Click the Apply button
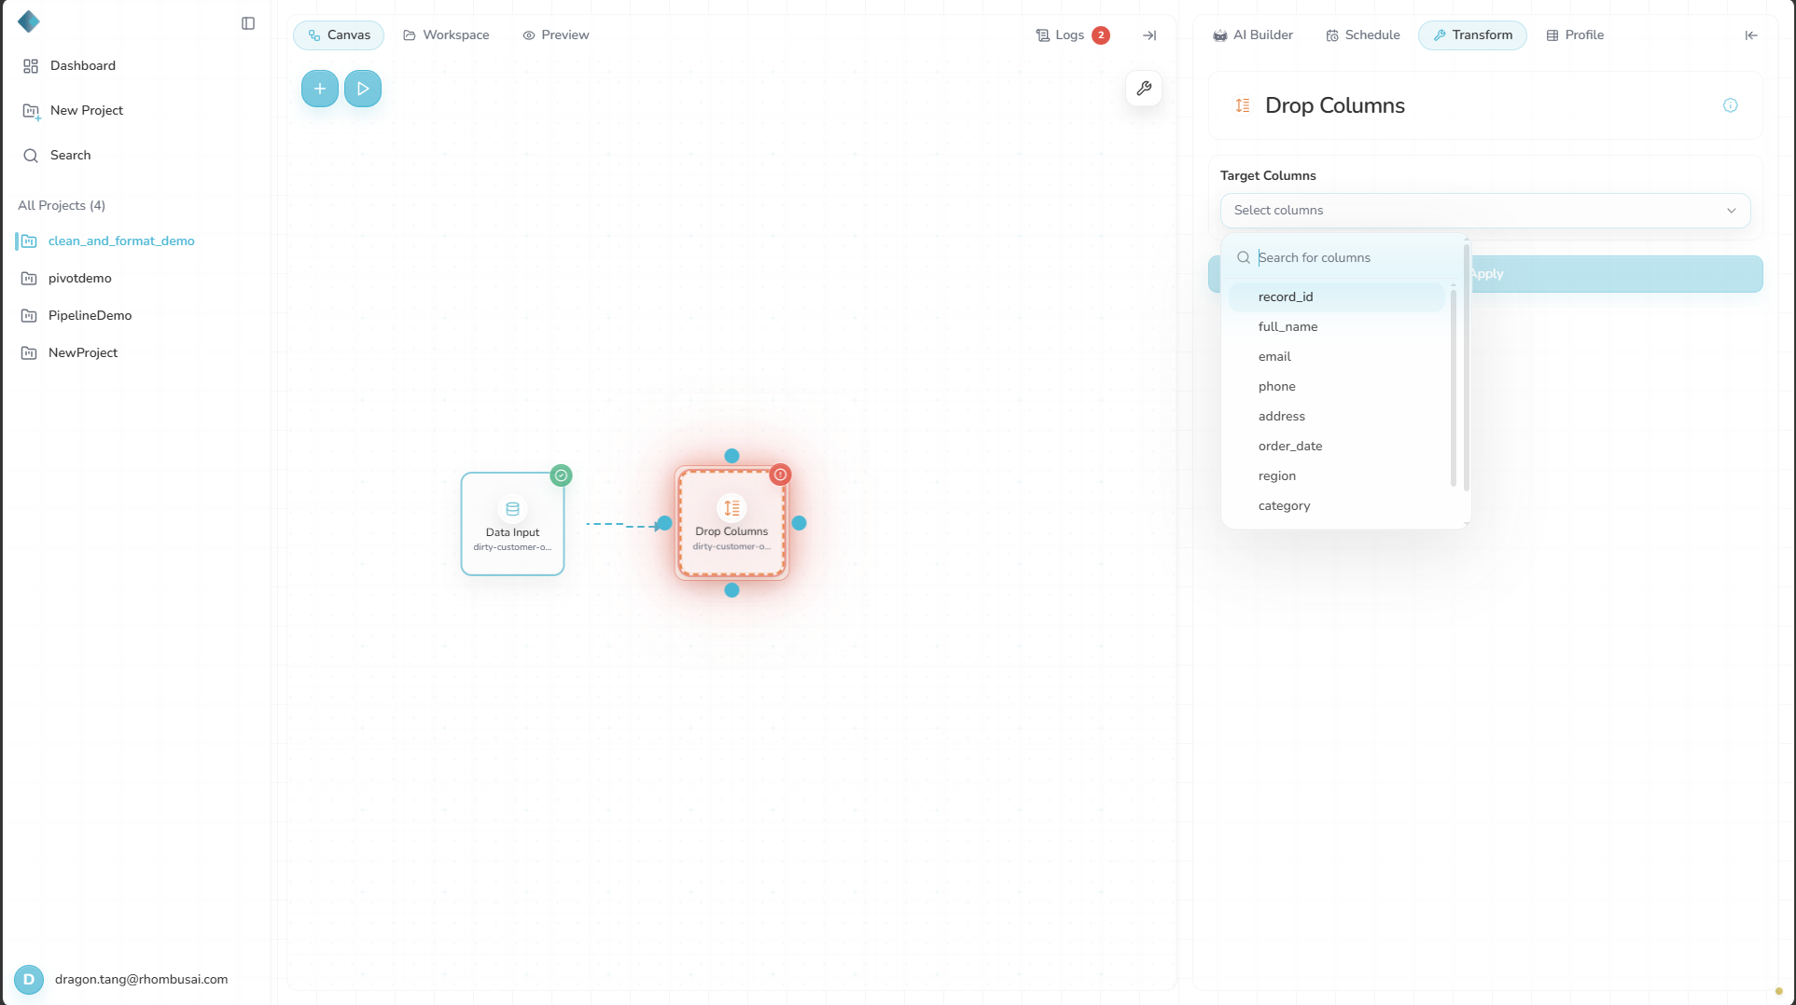This screenshot has height=1005, width=1796. [1616, 274]
